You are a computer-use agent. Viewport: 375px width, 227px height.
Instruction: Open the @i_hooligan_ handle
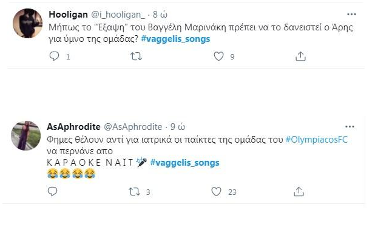point(118,15)
